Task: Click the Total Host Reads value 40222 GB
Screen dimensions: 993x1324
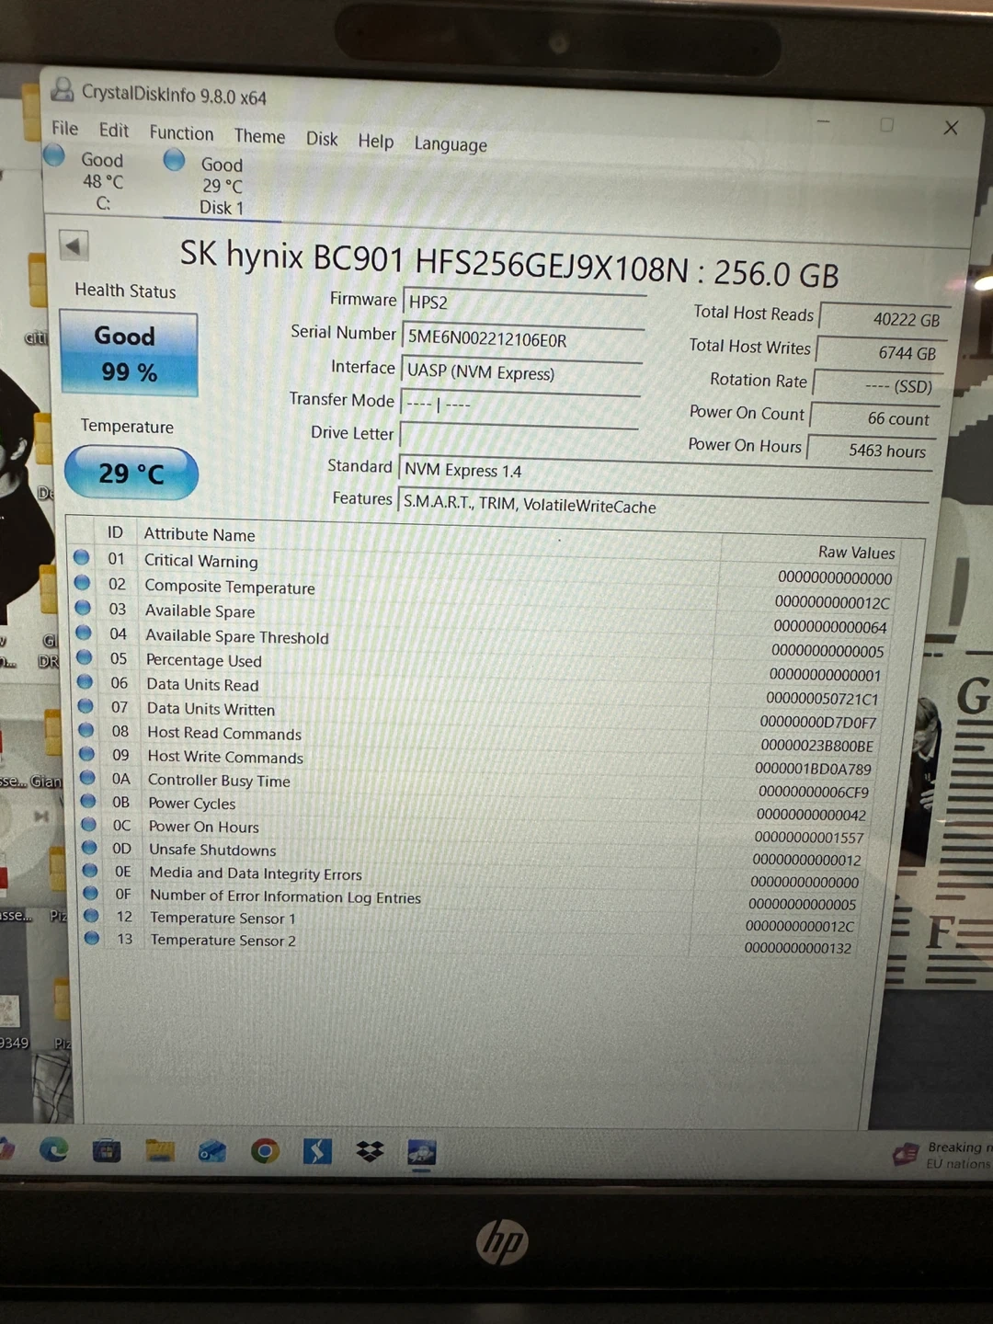Action: click(885, 318)
